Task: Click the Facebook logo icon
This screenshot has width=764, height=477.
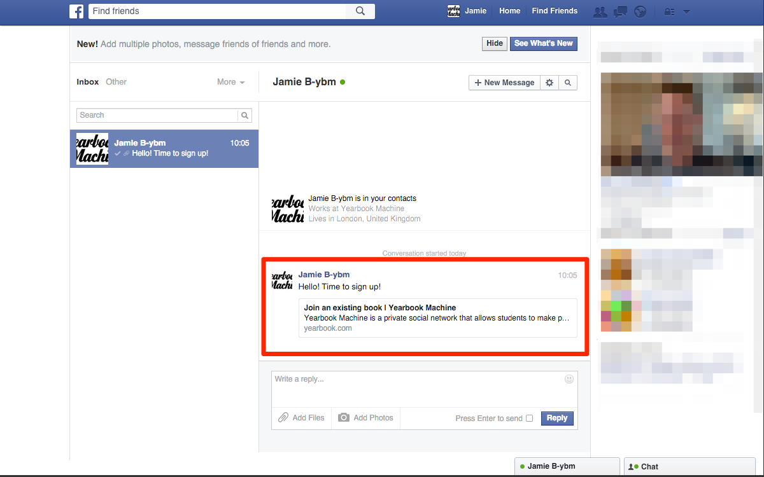Action: (76, 11)
